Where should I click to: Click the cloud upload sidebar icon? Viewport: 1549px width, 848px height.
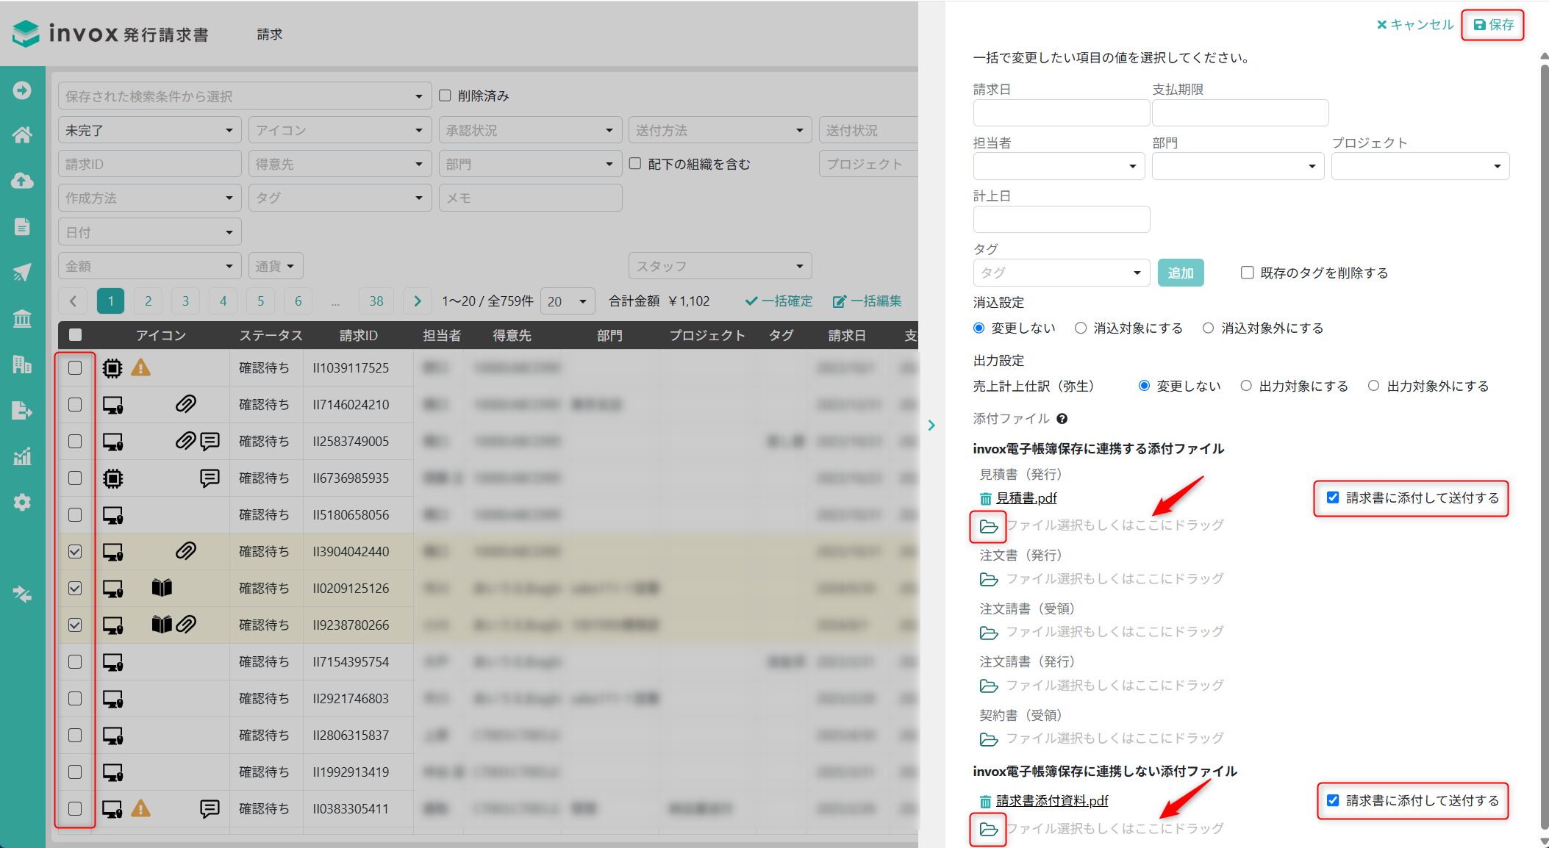(22, 181)
